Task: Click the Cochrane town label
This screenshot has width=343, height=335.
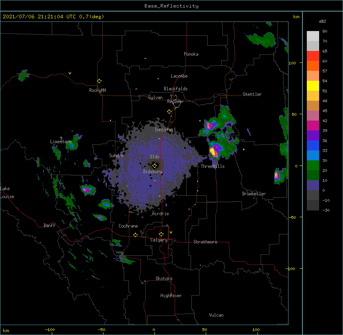Action: click(128, 226)
